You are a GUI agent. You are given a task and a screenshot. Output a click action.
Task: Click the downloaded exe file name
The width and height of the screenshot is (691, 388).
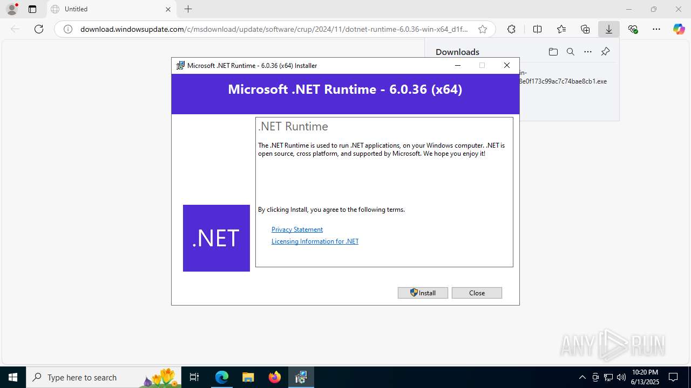coord(563,77)
